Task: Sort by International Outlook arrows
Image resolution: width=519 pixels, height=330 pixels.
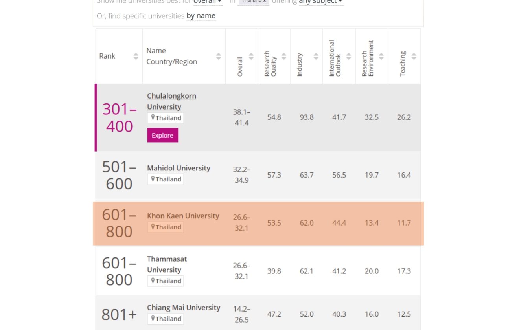Action: click(348, 56)
